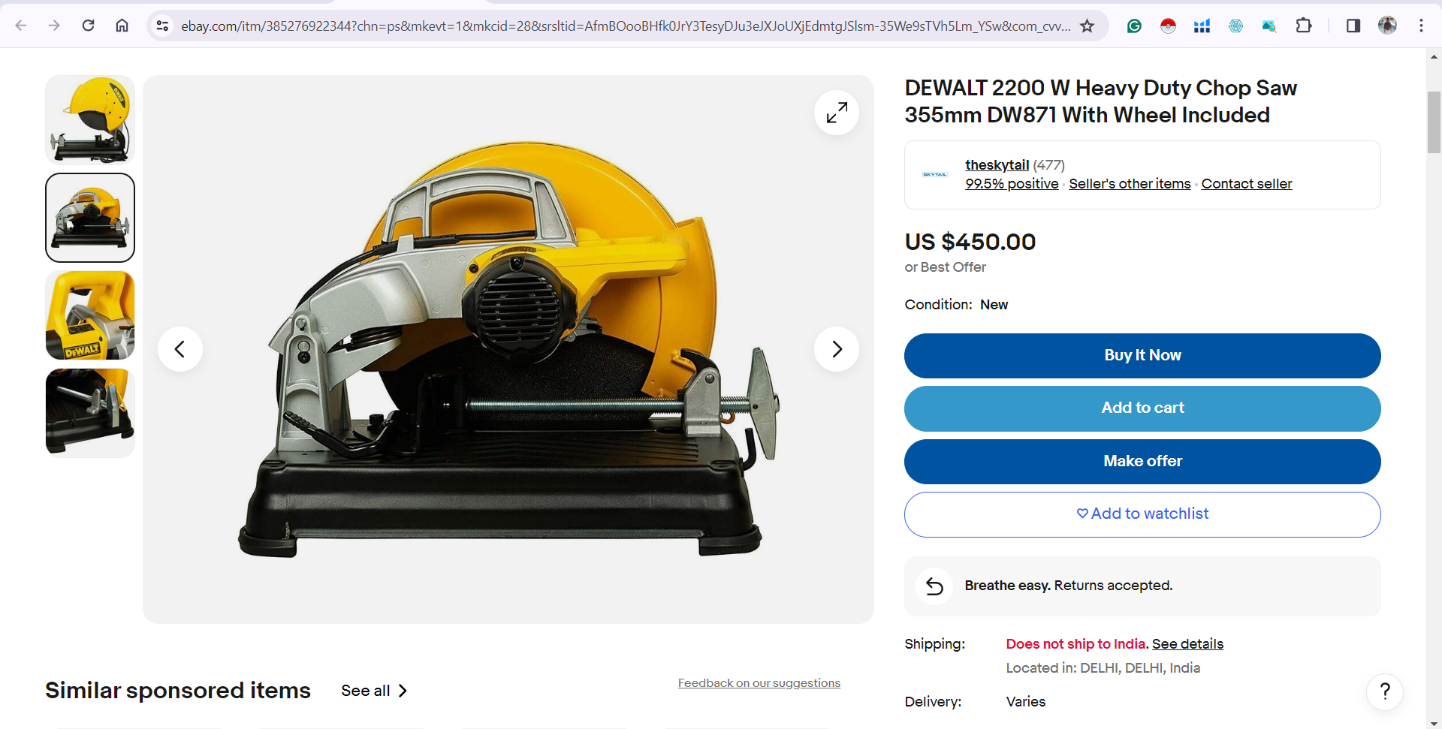Viewport: 1442px width, 729px height.
Task: Click the seller's SKYTAIL logo
Action: pyautogui.click(x=935, y=174)
